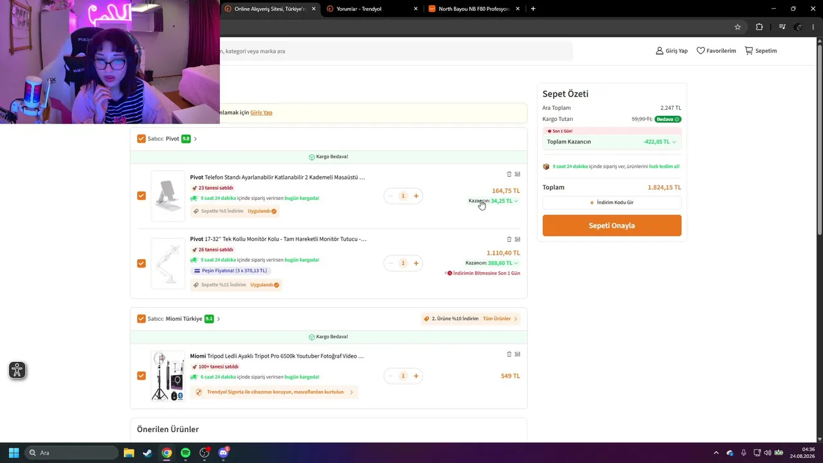
Task: Open the media controls icon in Chrome toolbar
Action: pos(782,27)
